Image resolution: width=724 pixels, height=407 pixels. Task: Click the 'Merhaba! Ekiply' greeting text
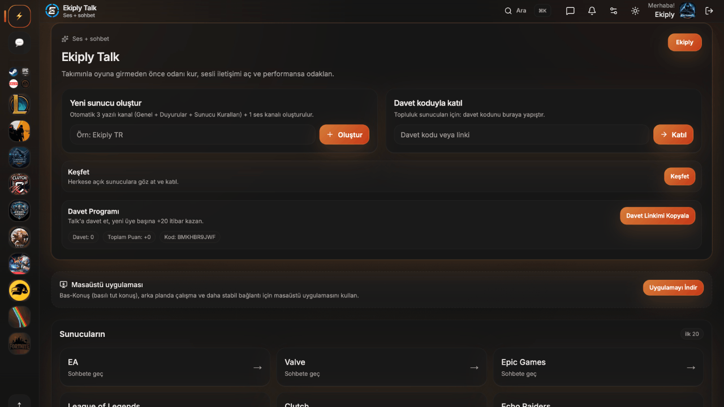(661, 10)
